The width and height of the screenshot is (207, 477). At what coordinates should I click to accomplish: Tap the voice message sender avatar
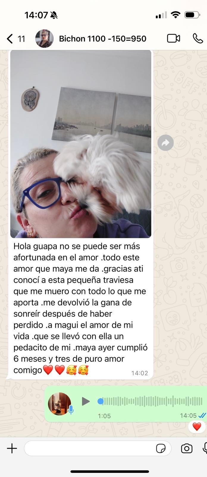tap(59, 404)
